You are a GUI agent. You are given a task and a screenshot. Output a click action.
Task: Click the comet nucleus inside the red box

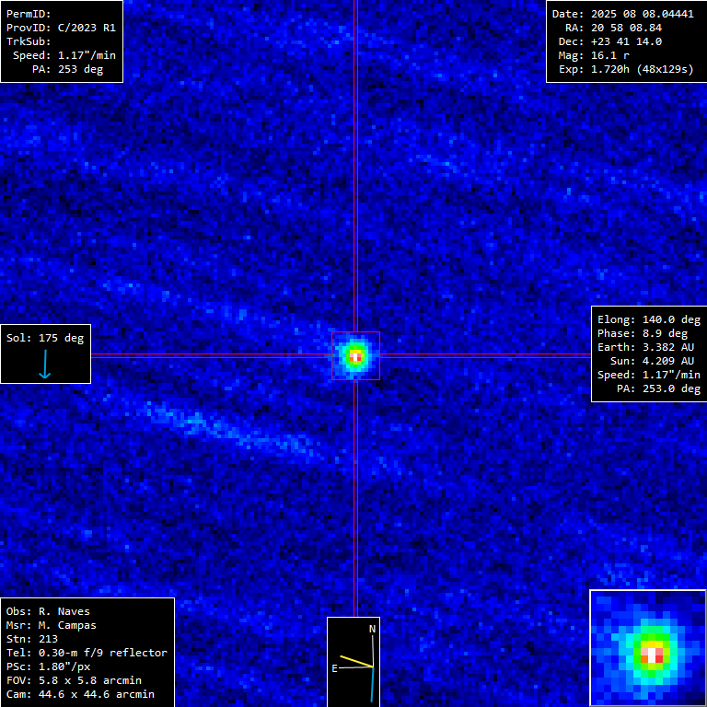point(355,356)
